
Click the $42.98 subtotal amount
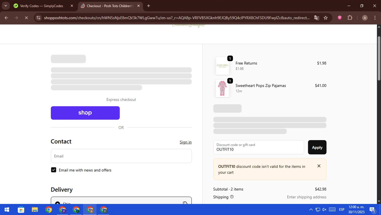pos(321,189)
